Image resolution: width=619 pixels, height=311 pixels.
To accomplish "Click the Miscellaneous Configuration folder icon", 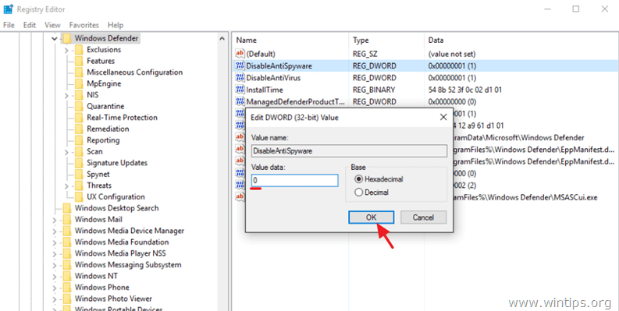I will [79, 72].
